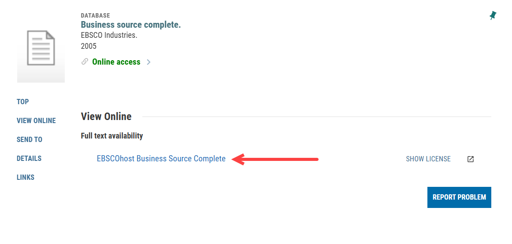
Task: Click the document thumbnail icon
Action: 41,48
